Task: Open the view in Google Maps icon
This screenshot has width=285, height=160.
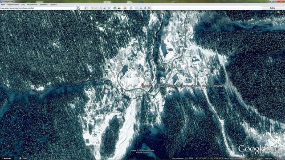Action: [x=150, y=8]
